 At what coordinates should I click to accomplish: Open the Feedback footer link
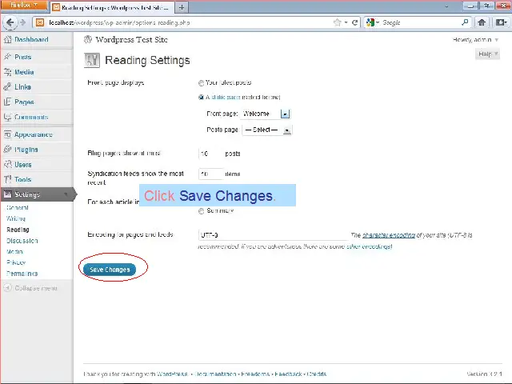click(288, 374)
